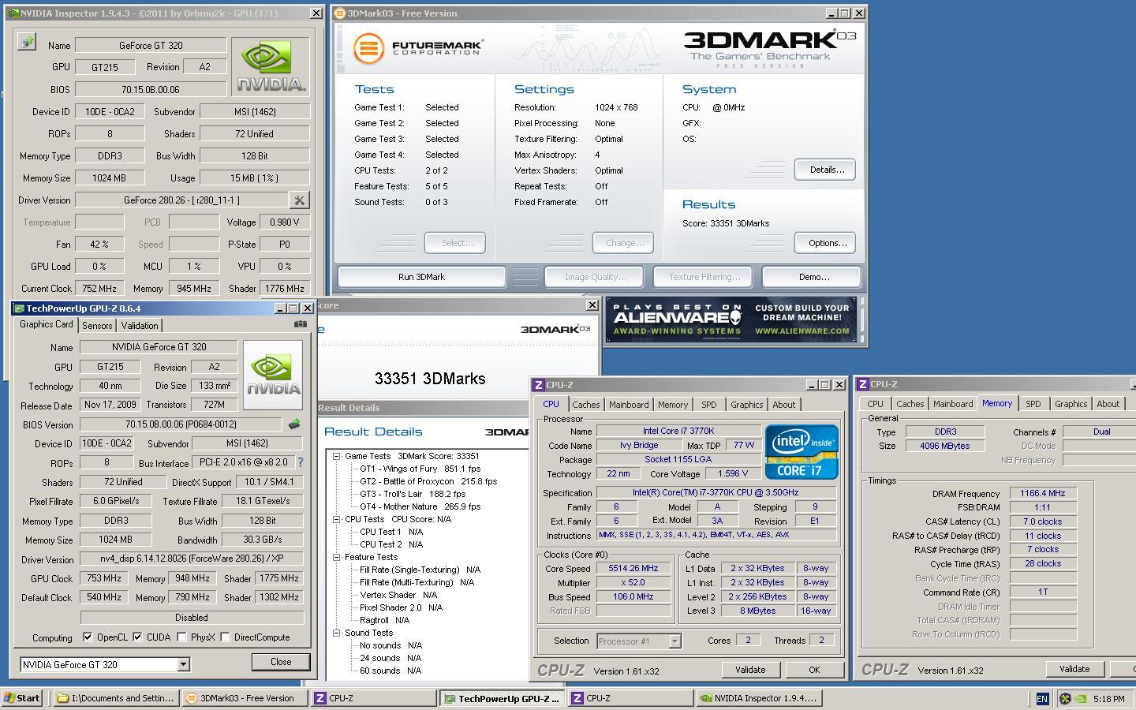
Task: Click CPU-Z Core Speed value field
Action: tap(633, 568)
